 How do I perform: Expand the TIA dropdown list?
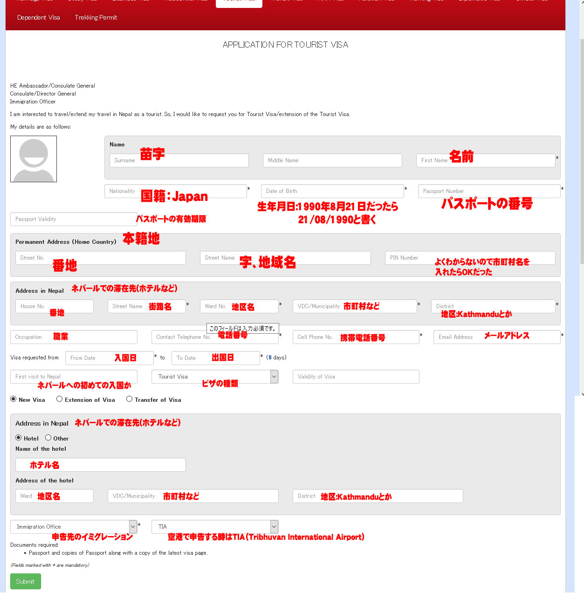click(215, 527)
